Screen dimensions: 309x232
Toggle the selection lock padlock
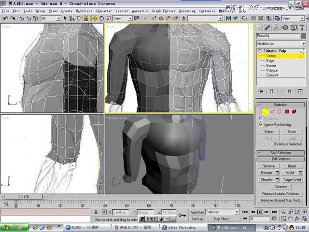click(x=96, y=212)
